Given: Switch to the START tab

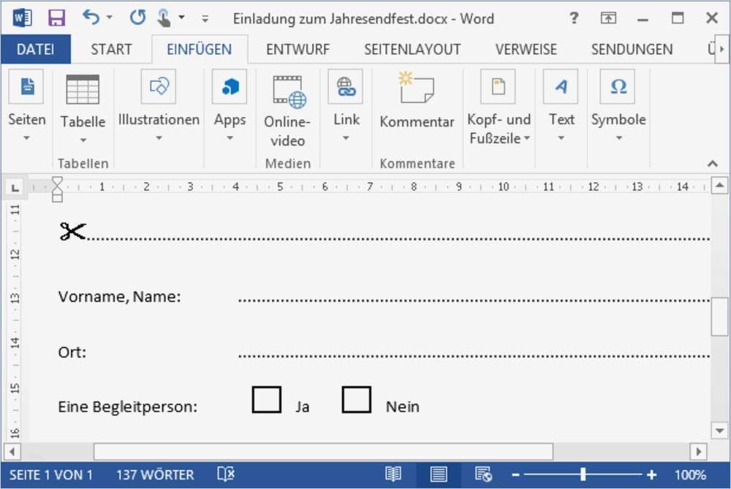Looking at the screenshot, I should (111, 49).
